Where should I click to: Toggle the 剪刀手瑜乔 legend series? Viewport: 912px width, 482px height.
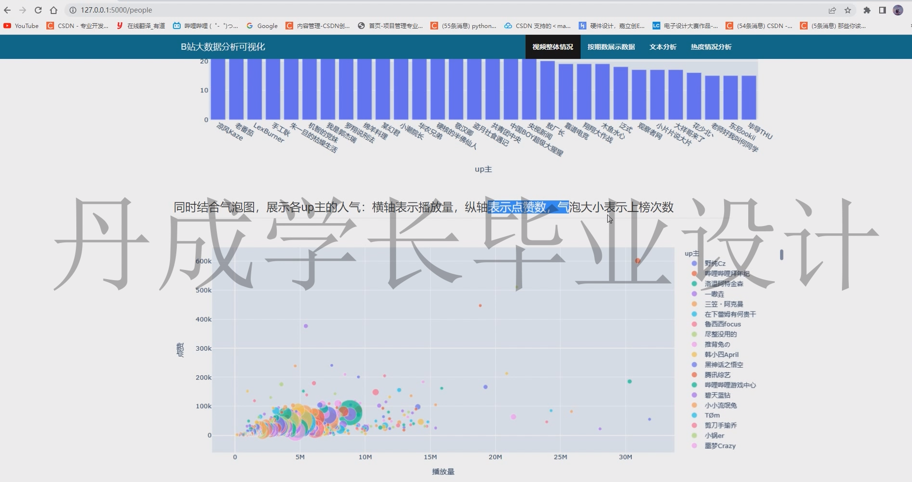pos(714,425)
